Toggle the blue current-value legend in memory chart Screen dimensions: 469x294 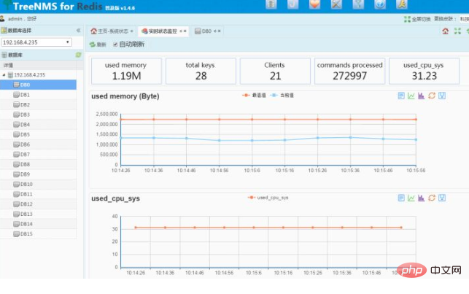coord(282,95)
